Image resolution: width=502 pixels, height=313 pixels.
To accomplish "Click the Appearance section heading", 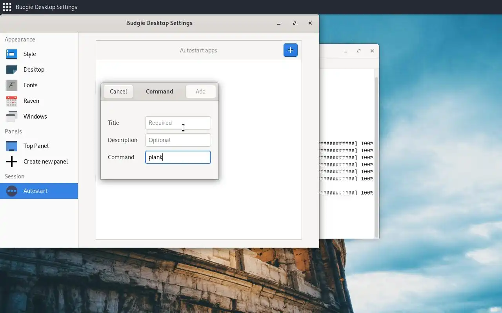I will click(x=20, y=40).
